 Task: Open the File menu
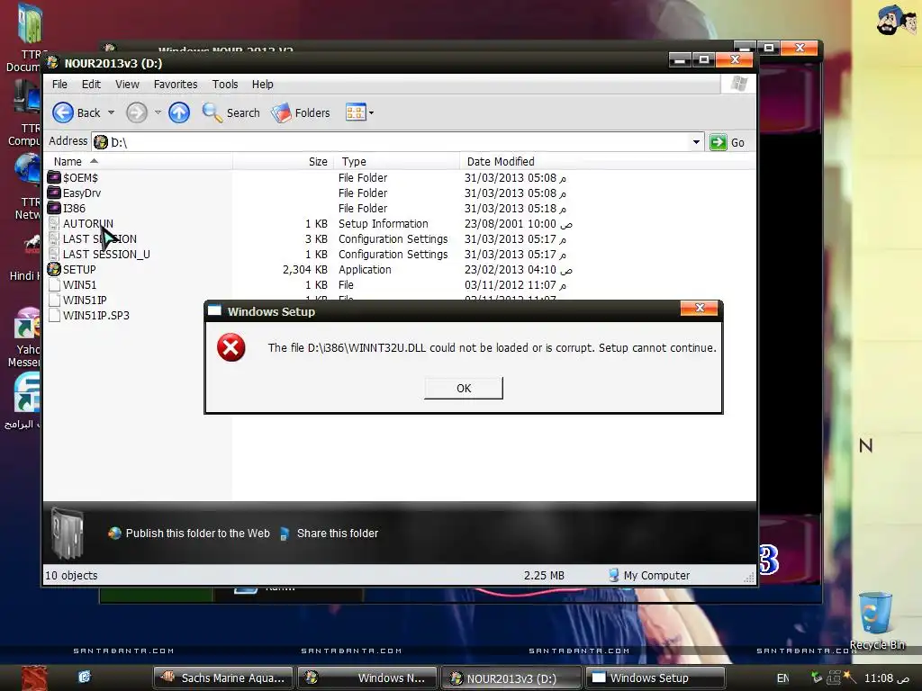pos(59,84)
